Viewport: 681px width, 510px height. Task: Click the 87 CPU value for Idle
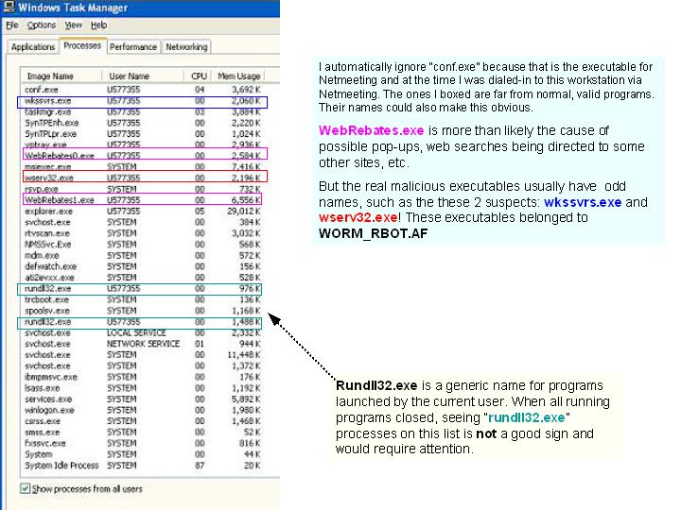coord(200,466)
